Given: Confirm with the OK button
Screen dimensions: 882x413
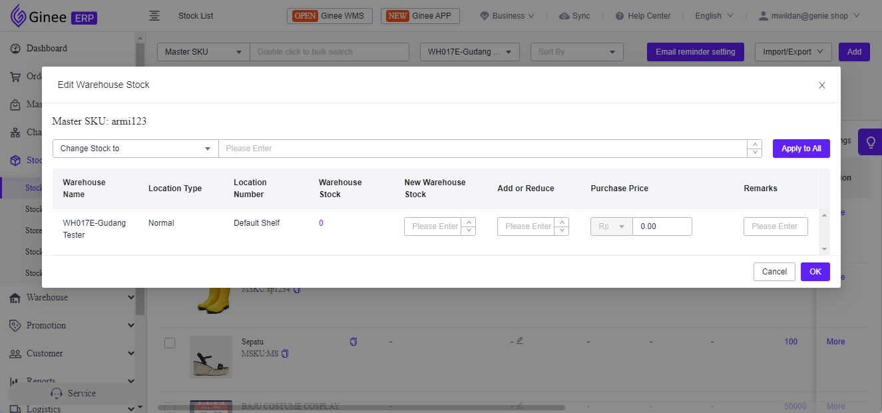Looking at the screenshot, I should tap(815, 272).
